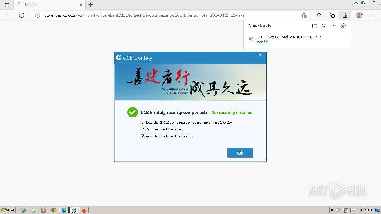The height and width of the screenshot is (214, 381).
Task: Click the system clock 3:46 AM
Action: [366, 210]
